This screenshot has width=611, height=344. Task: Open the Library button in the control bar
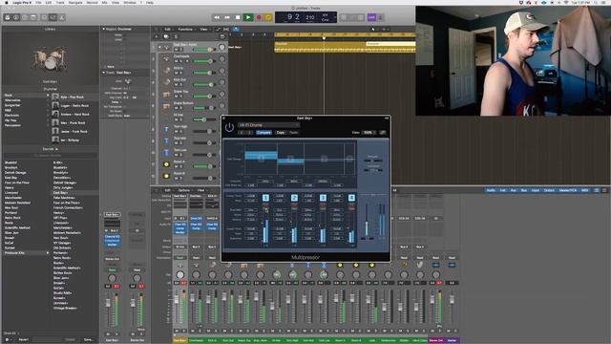7,17
